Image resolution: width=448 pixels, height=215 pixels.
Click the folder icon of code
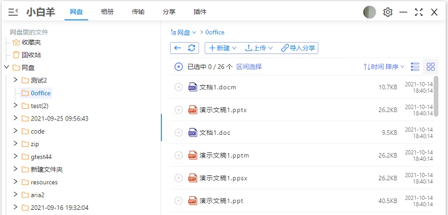[25, 131]
